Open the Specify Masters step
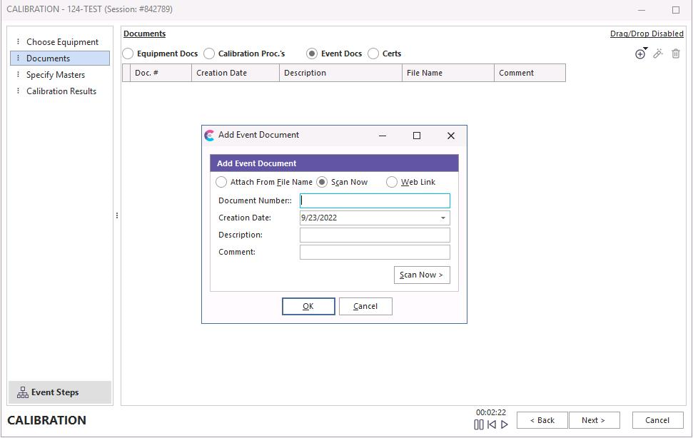This screenshot has height=438, width=693. 56,75
